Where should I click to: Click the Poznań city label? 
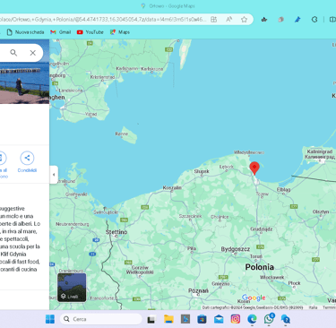198,290
